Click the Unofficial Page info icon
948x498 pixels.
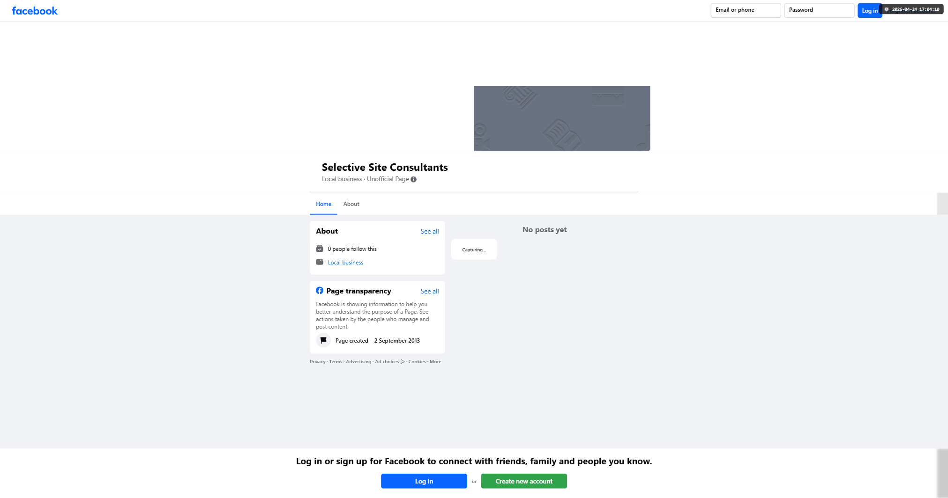tap(413, 179)
